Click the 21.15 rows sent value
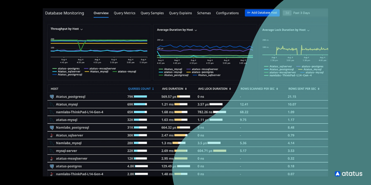371x185 pixels. click(x=292, y=96)
